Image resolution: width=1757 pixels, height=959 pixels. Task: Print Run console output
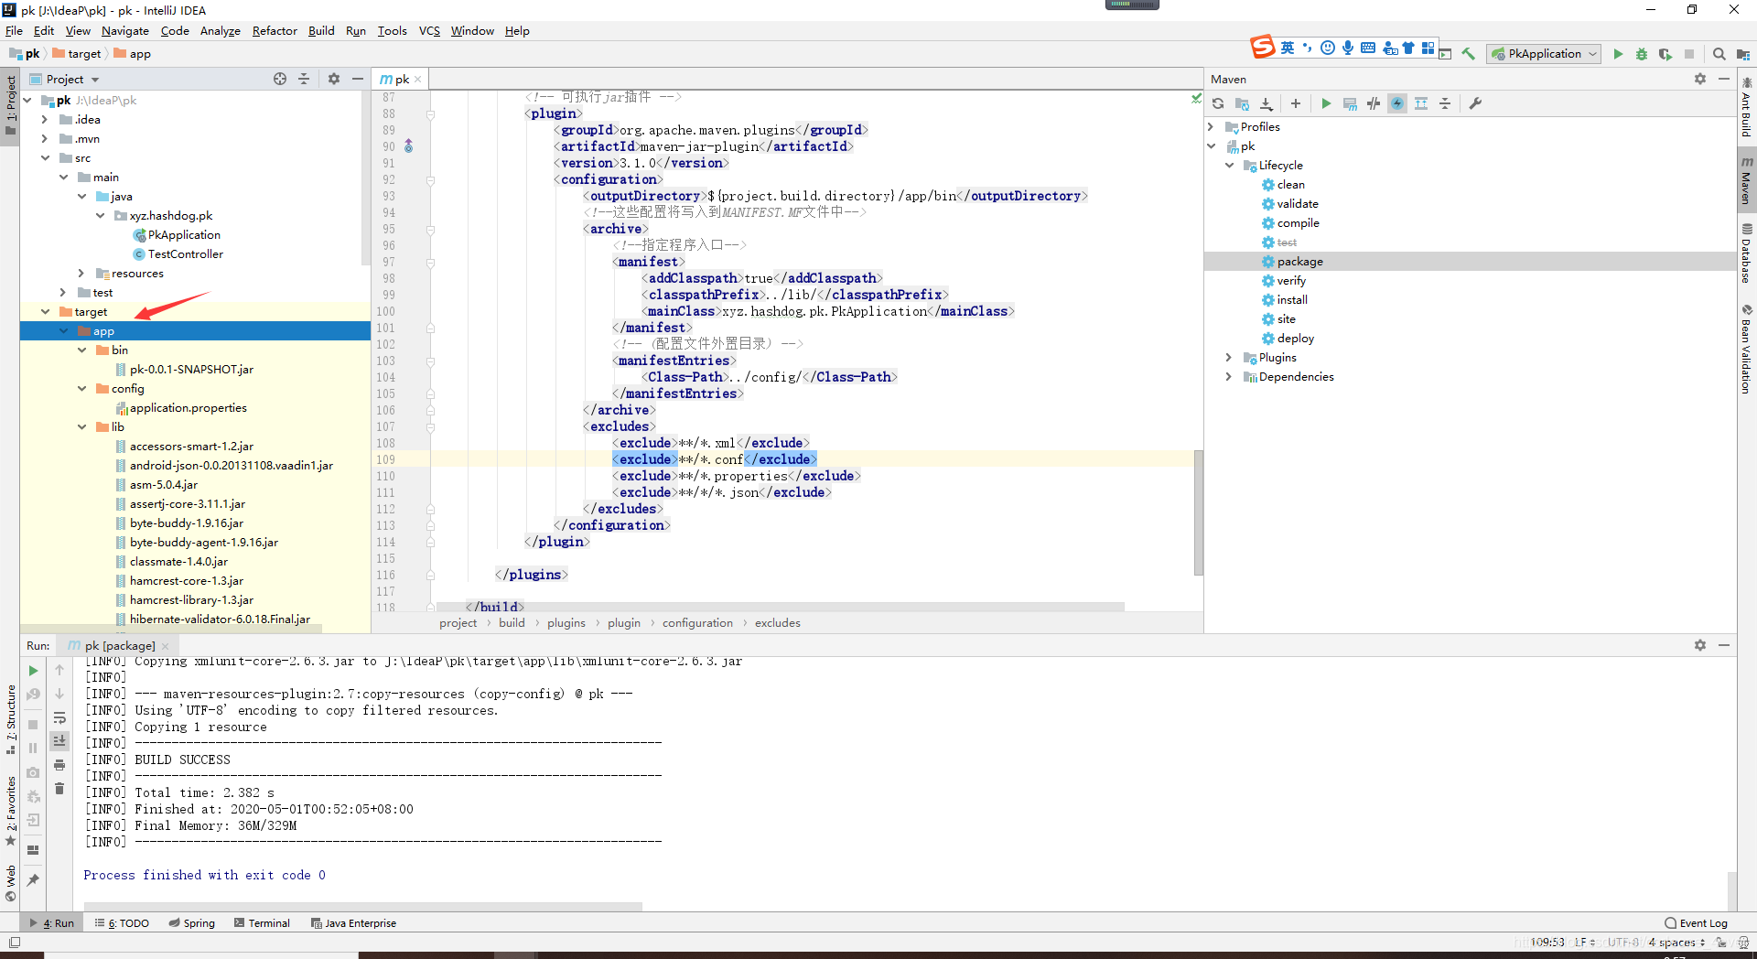[59, 765]
